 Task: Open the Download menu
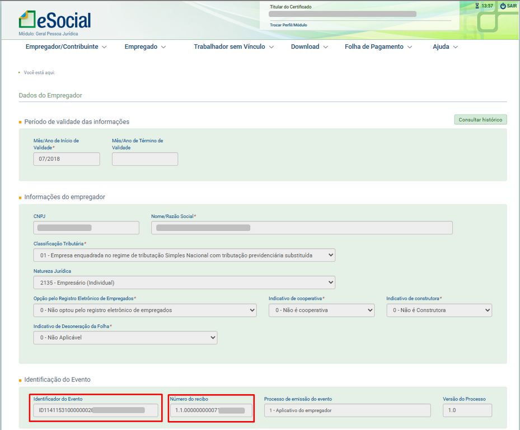[x=309, y=47]
